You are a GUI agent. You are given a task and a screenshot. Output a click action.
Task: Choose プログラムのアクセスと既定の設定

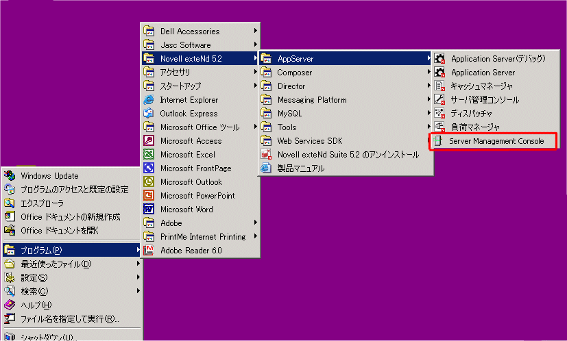pyautogui.click(x=71, y=189)
